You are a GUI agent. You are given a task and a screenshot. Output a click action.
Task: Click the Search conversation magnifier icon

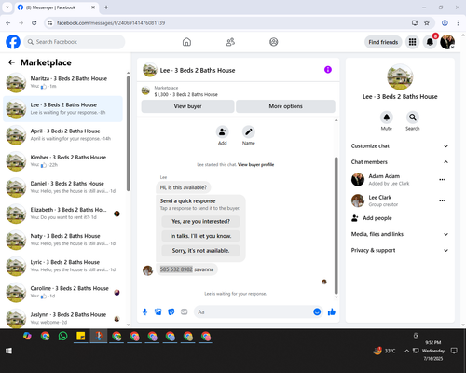[x=413, y=117]
